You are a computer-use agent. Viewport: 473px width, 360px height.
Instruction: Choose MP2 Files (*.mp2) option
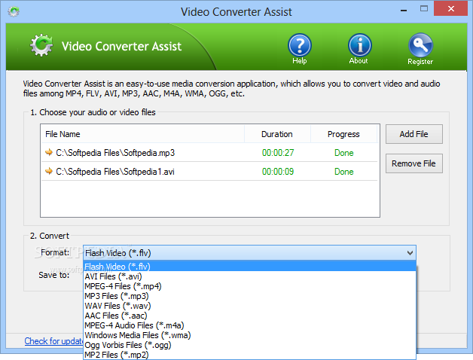point(249,355)
